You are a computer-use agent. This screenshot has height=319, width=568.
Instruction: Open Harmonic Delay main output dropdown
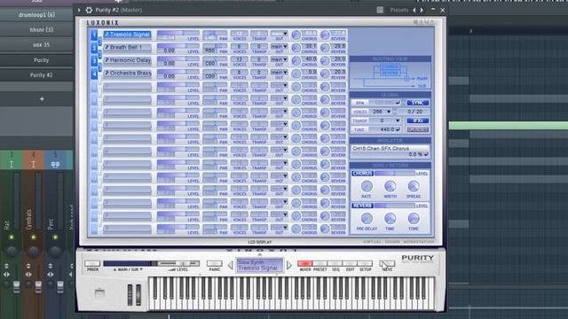point(279,59)
